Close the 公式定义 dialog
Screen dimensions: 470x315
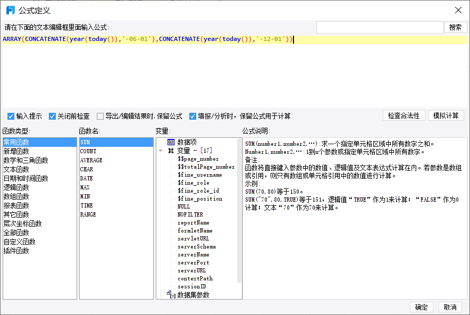pos(458,10)
